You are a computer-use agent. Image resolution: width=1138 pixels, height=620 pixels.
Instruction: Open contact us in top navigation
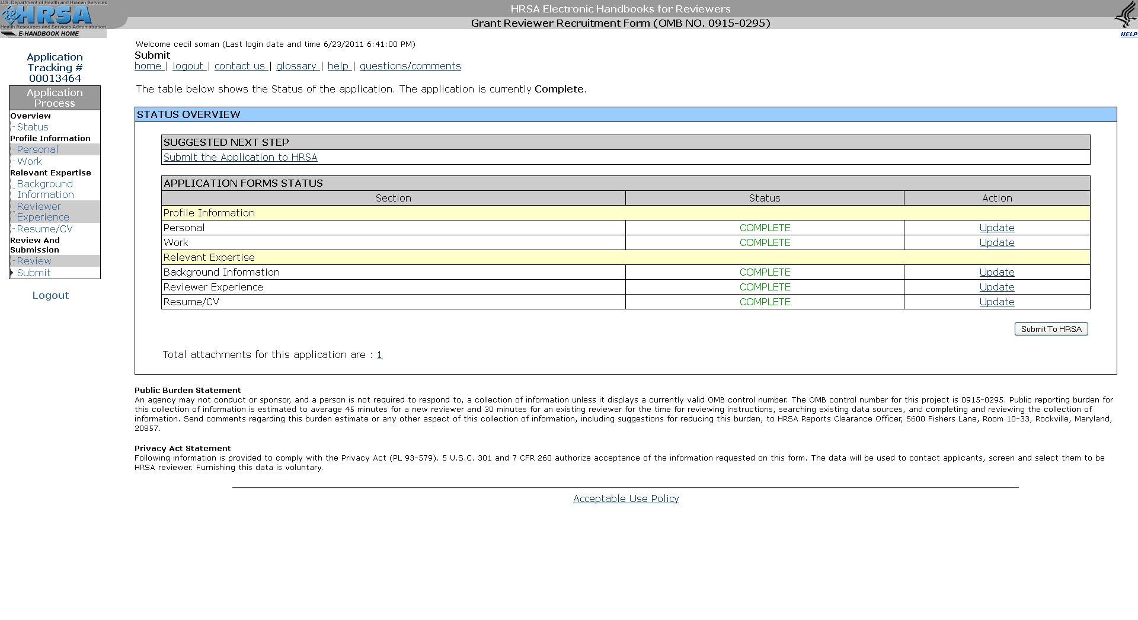pos(240,66)
